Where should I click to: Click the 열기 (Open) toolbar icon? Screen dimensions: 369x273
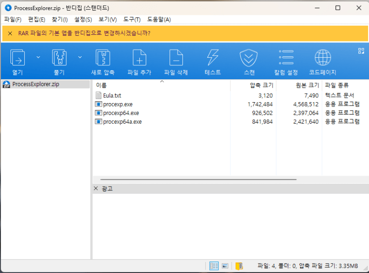click(18, 57)
